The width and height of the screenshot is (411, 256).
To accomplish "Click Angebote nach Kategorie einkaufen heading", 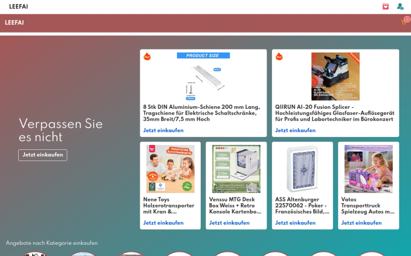I will coord(51,243).
